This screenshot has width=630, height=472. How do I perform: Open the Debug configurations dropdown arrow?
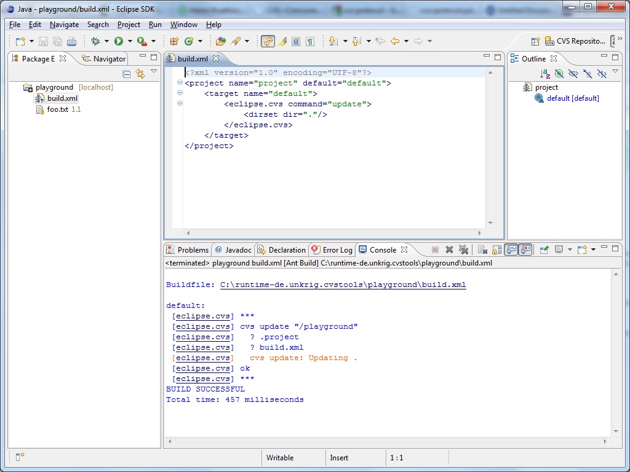[106, 41]
